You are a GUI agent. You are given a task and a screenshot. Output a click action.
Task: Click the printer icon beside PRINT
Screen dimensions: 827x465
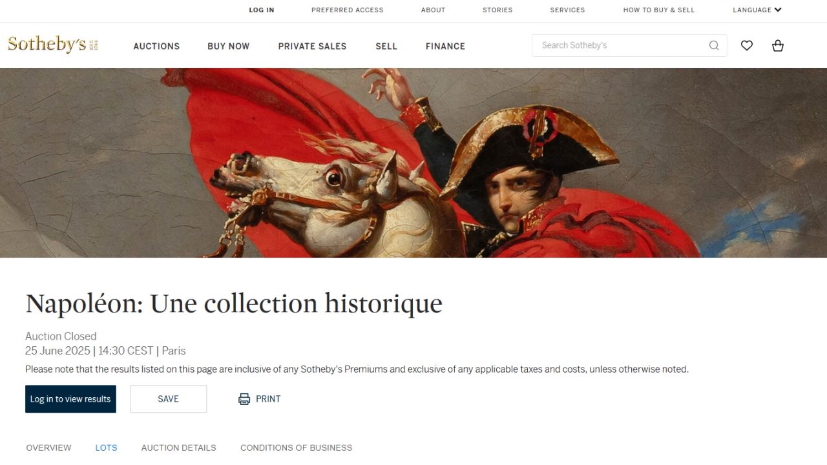(x=244, y=399)
